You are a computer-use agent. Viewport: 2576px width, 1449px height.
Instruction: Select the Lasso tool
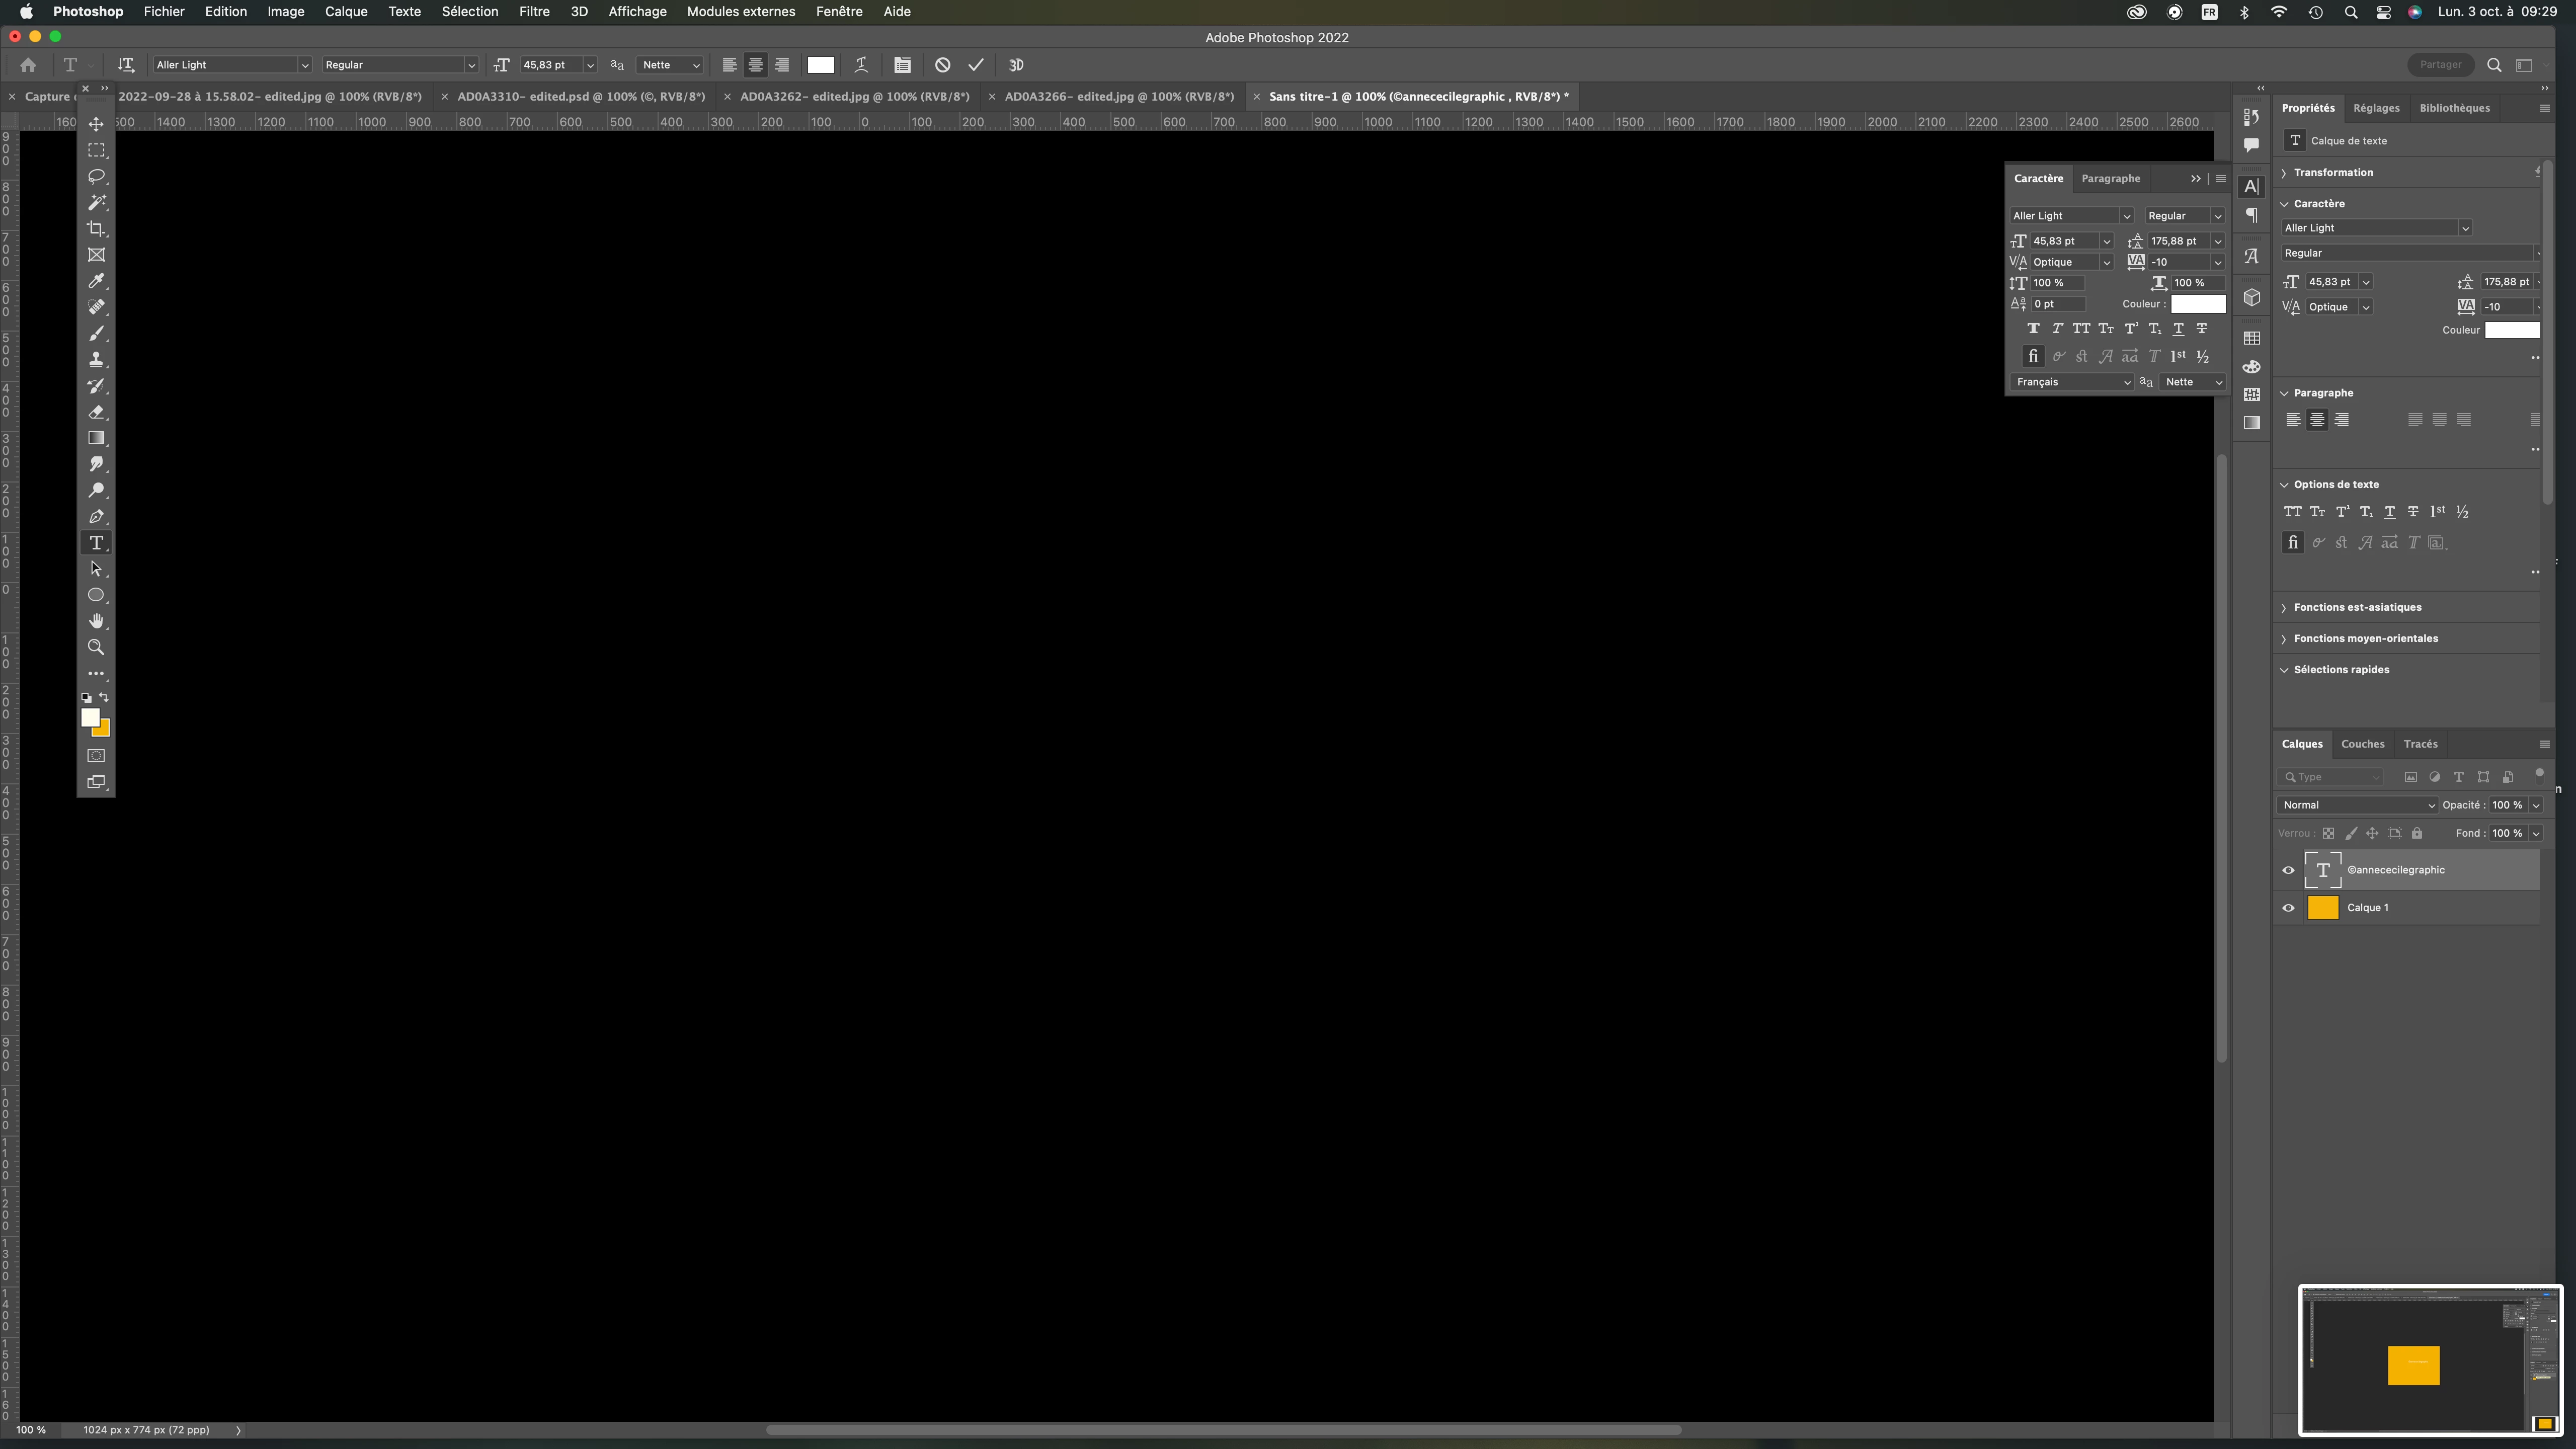96,176
